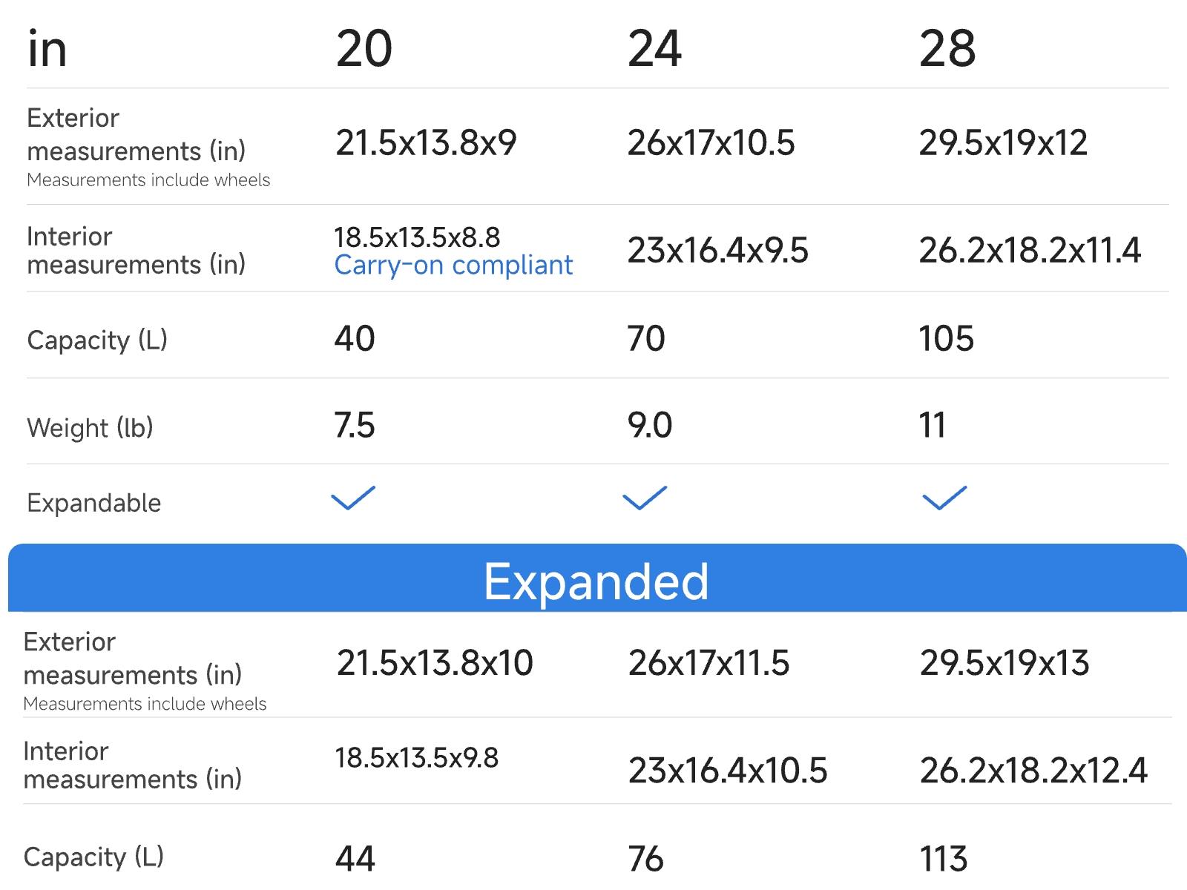Click the blue Expanded section banner
The image size is (1187, 890).
tap(596, 579)
